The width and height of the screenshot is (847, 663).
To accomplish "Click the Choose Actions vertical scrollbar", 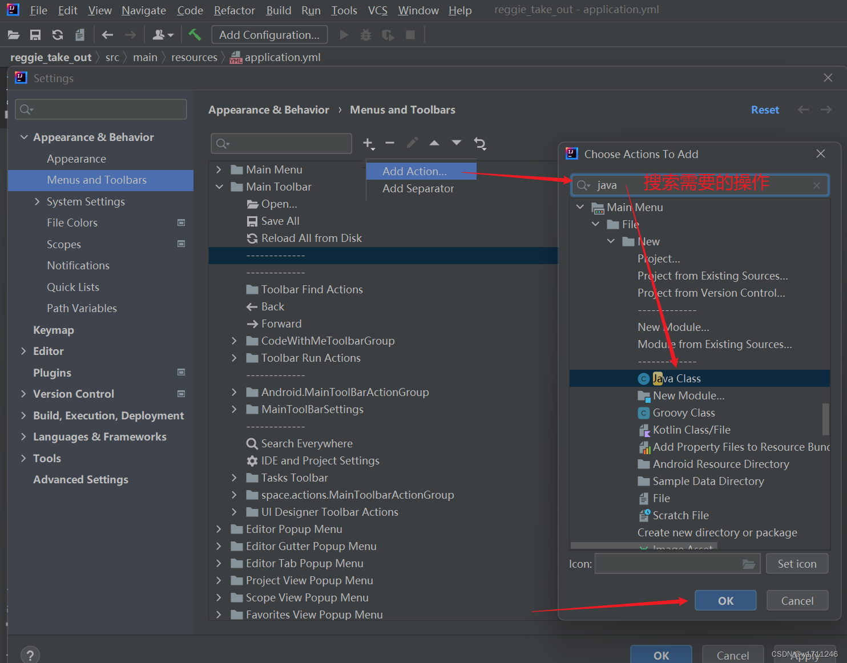I will [x=825, y=419].
